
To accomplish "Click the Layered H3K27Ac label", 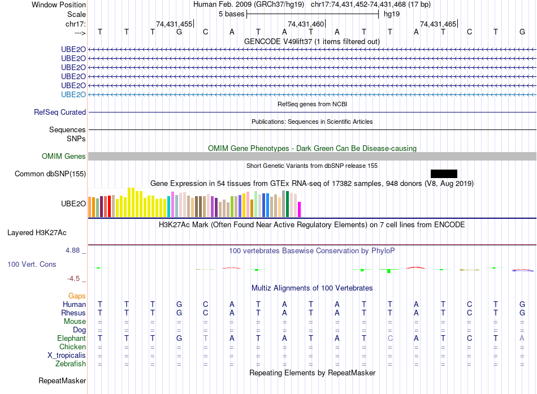I will click(37, 233).
